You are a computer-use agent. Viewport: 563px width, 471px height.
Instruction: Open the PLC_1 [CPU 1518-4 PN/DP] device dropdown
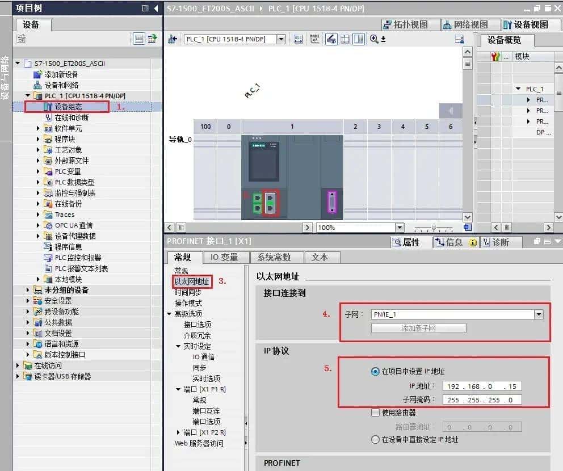[x=280, y=39]
